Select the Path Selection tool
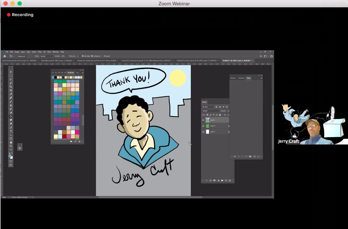 pos(11,135)
